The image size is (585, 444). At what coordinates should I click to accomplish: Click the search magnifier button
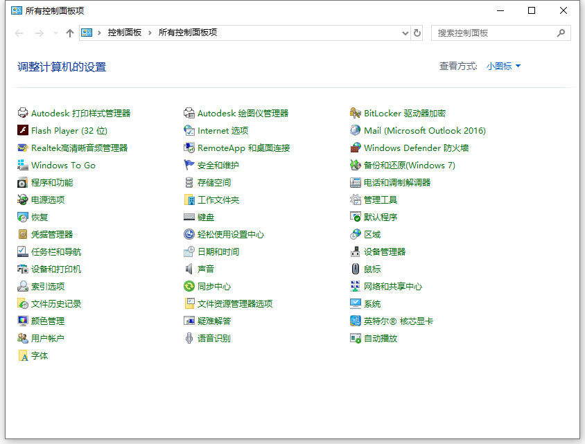coord(561,33)
